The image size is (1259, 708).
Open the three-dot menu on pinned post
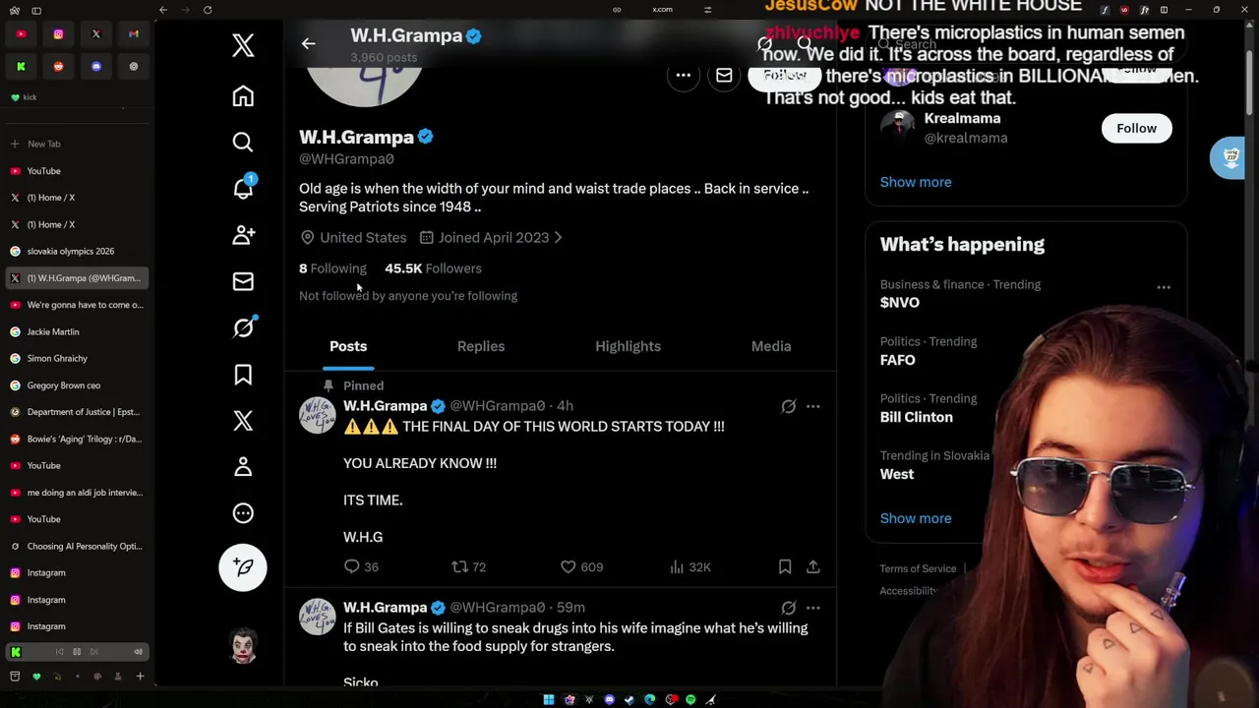812,406
